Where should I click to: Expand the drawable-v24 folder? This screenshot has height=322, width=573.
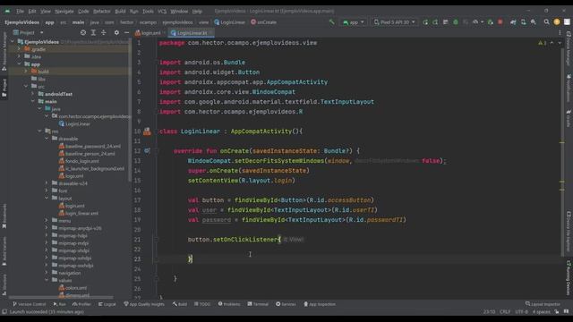tap(47, 183)
